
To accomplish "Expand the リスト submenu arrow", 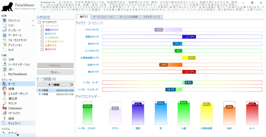I will [33, 26].
